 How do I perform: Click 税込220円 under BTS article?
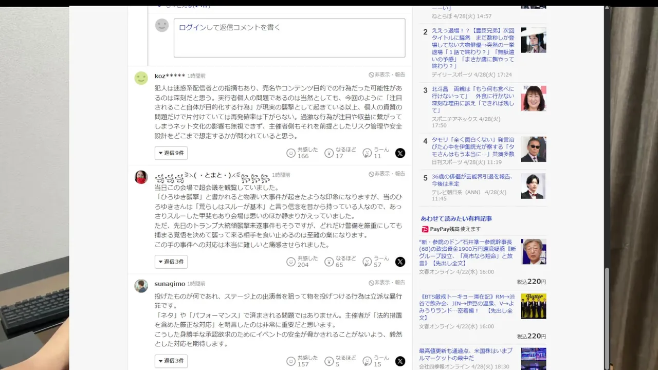coord(532,336)
